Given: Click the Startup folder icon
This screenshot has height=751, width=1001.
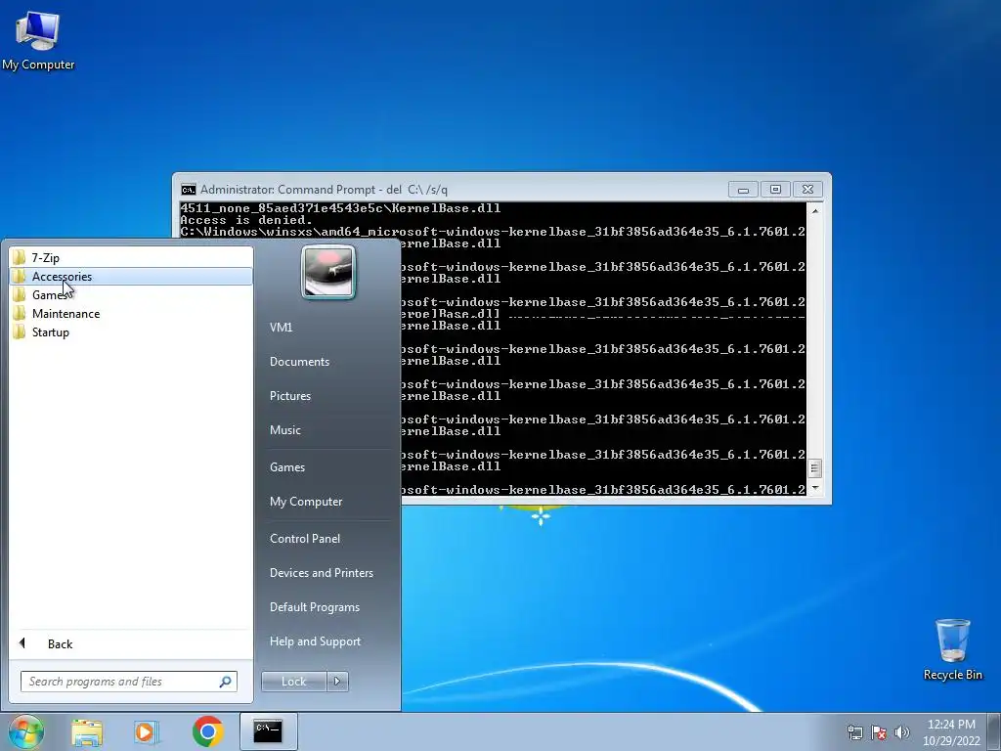Looking at the screenshot, I should pos(20,332).
